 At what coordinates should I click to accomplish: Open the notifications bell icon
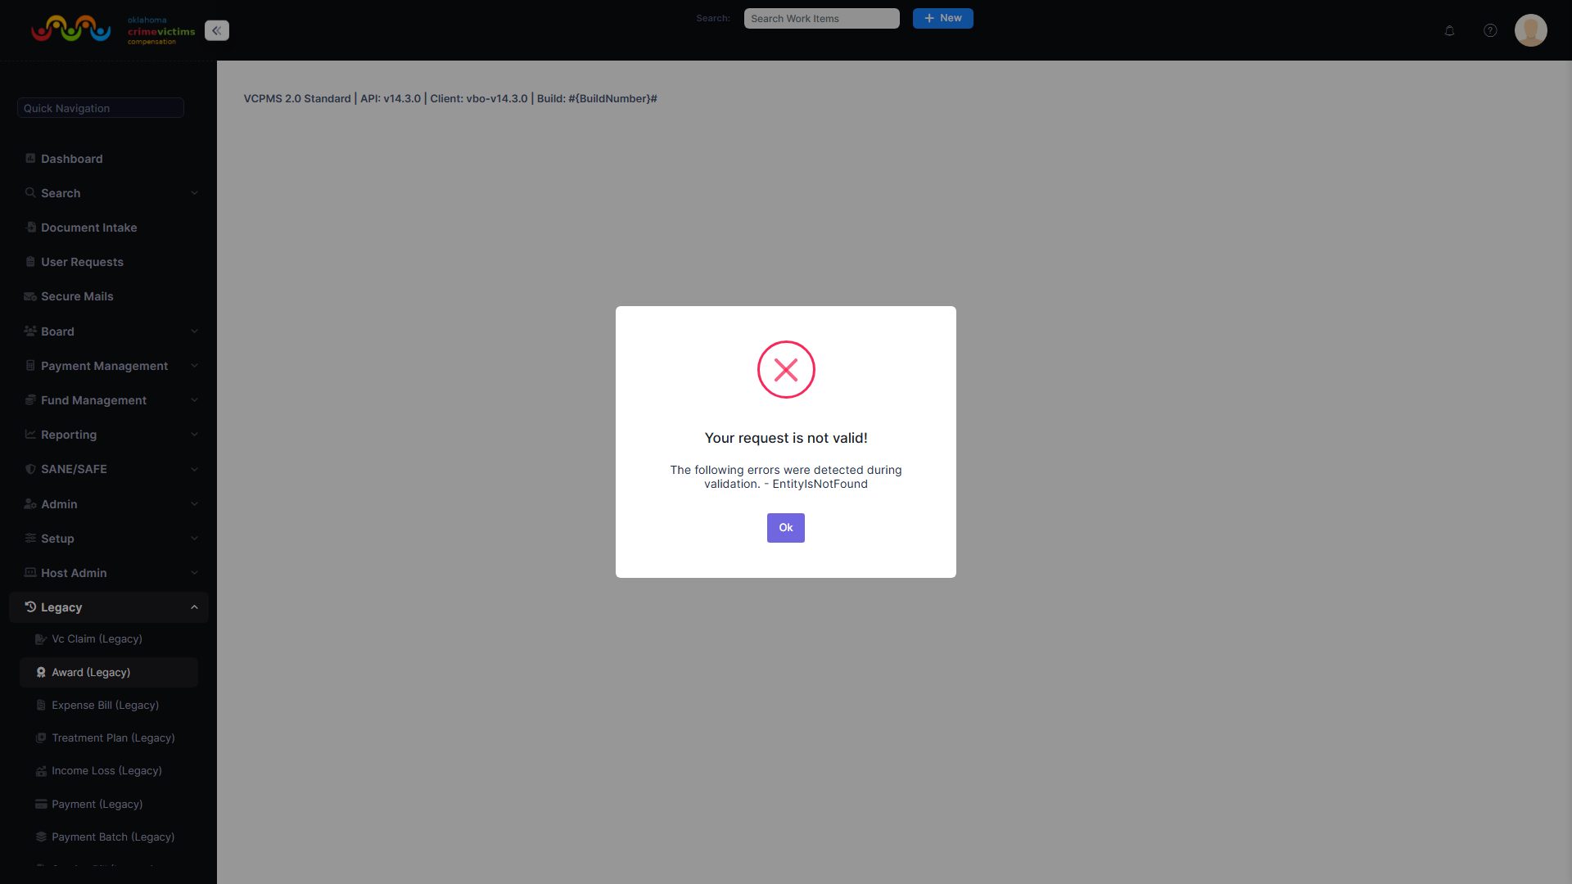[1449, 30]
